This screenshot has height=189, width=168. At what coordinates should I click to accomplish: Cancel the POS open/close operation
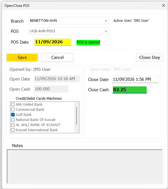tap(57, 58)
